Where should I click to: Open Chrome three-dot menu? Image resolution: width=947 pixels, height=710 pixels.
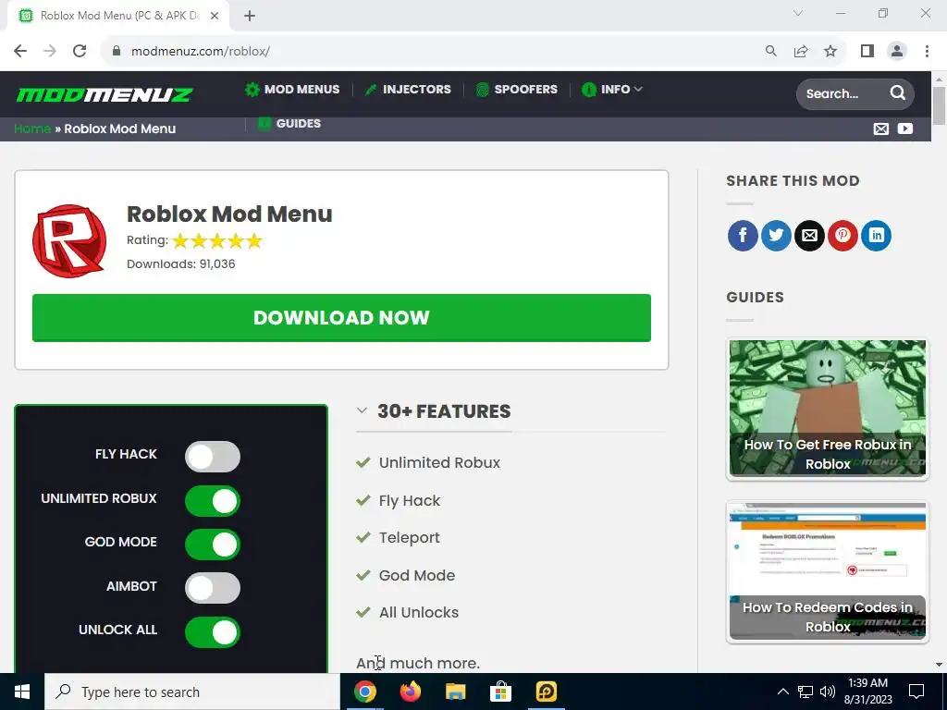(927, 51)
